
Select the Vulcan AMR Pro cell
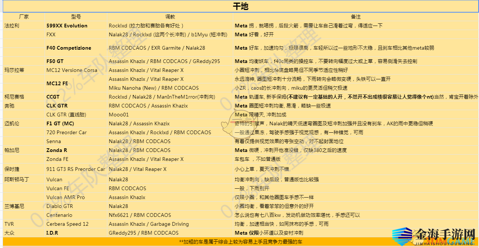click(76, 197)
